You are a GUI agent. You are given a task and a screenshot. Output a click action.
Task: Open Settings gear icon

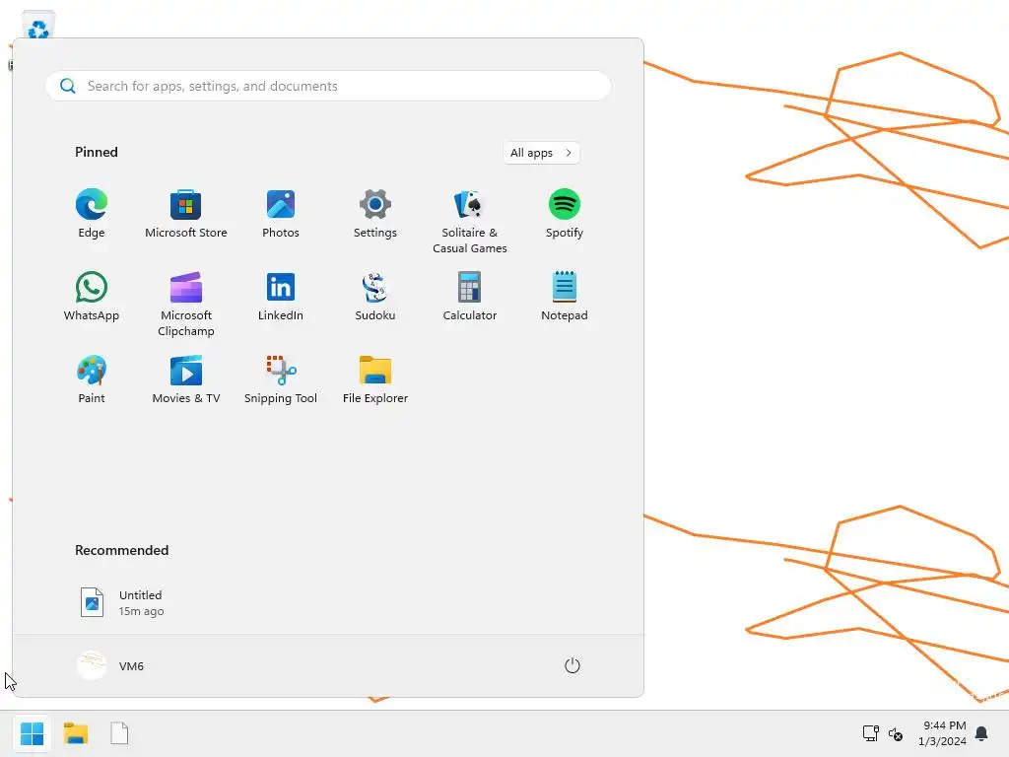coord(375,214)
